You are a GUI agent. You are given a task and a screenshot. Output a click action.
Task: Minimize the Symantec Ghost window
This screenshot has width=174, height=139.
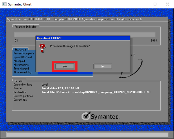143,4
